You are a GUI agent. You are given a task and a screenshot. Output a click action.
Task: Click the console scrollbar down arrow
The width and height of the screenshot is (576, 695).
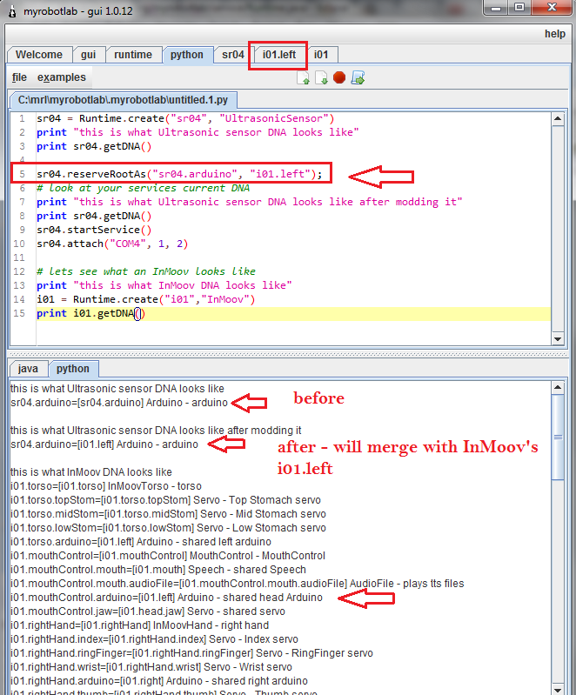pyautogui.click(x=558, y=689)
